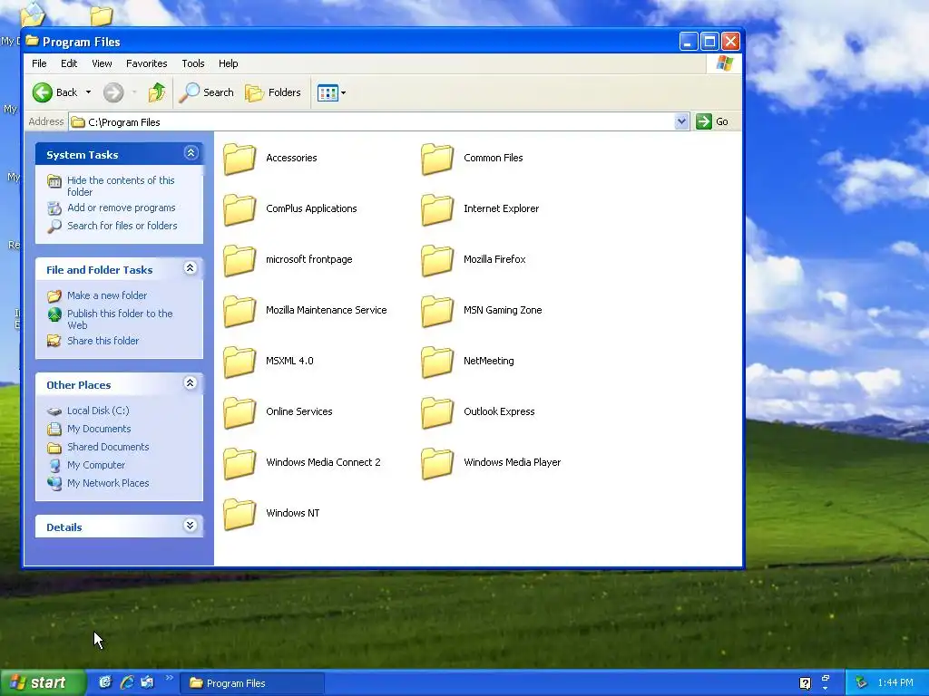This screenshot has height=696, width=929.
Task: Open the Back button history dropdown arrow
Action: (x=88, y=92)
